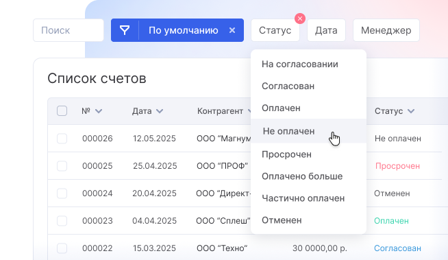Click the Контрагент column header

pyautogui.click(x=220, y=111)
